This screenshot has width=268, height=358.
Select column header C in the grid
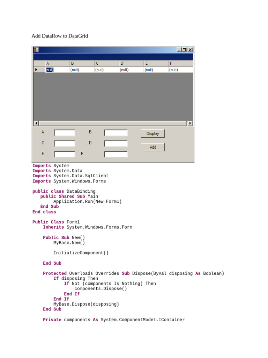(107, 64)
